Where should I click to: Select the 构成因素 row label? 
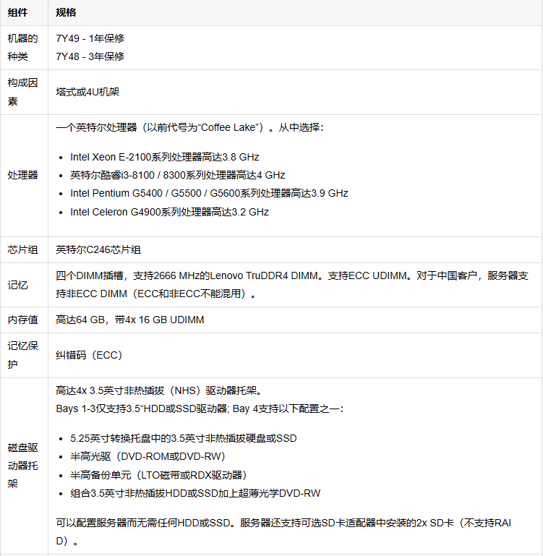[x=22, y=93]
